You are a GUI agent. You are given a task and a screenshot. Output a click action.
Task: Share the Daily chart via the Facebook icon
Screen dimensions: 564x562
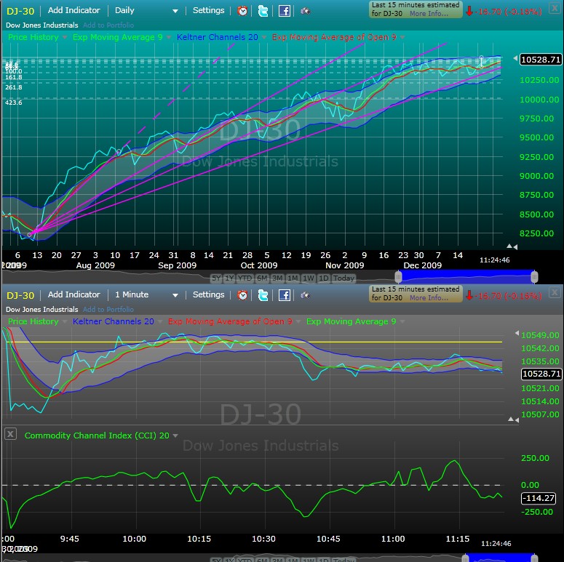point(284,11)
